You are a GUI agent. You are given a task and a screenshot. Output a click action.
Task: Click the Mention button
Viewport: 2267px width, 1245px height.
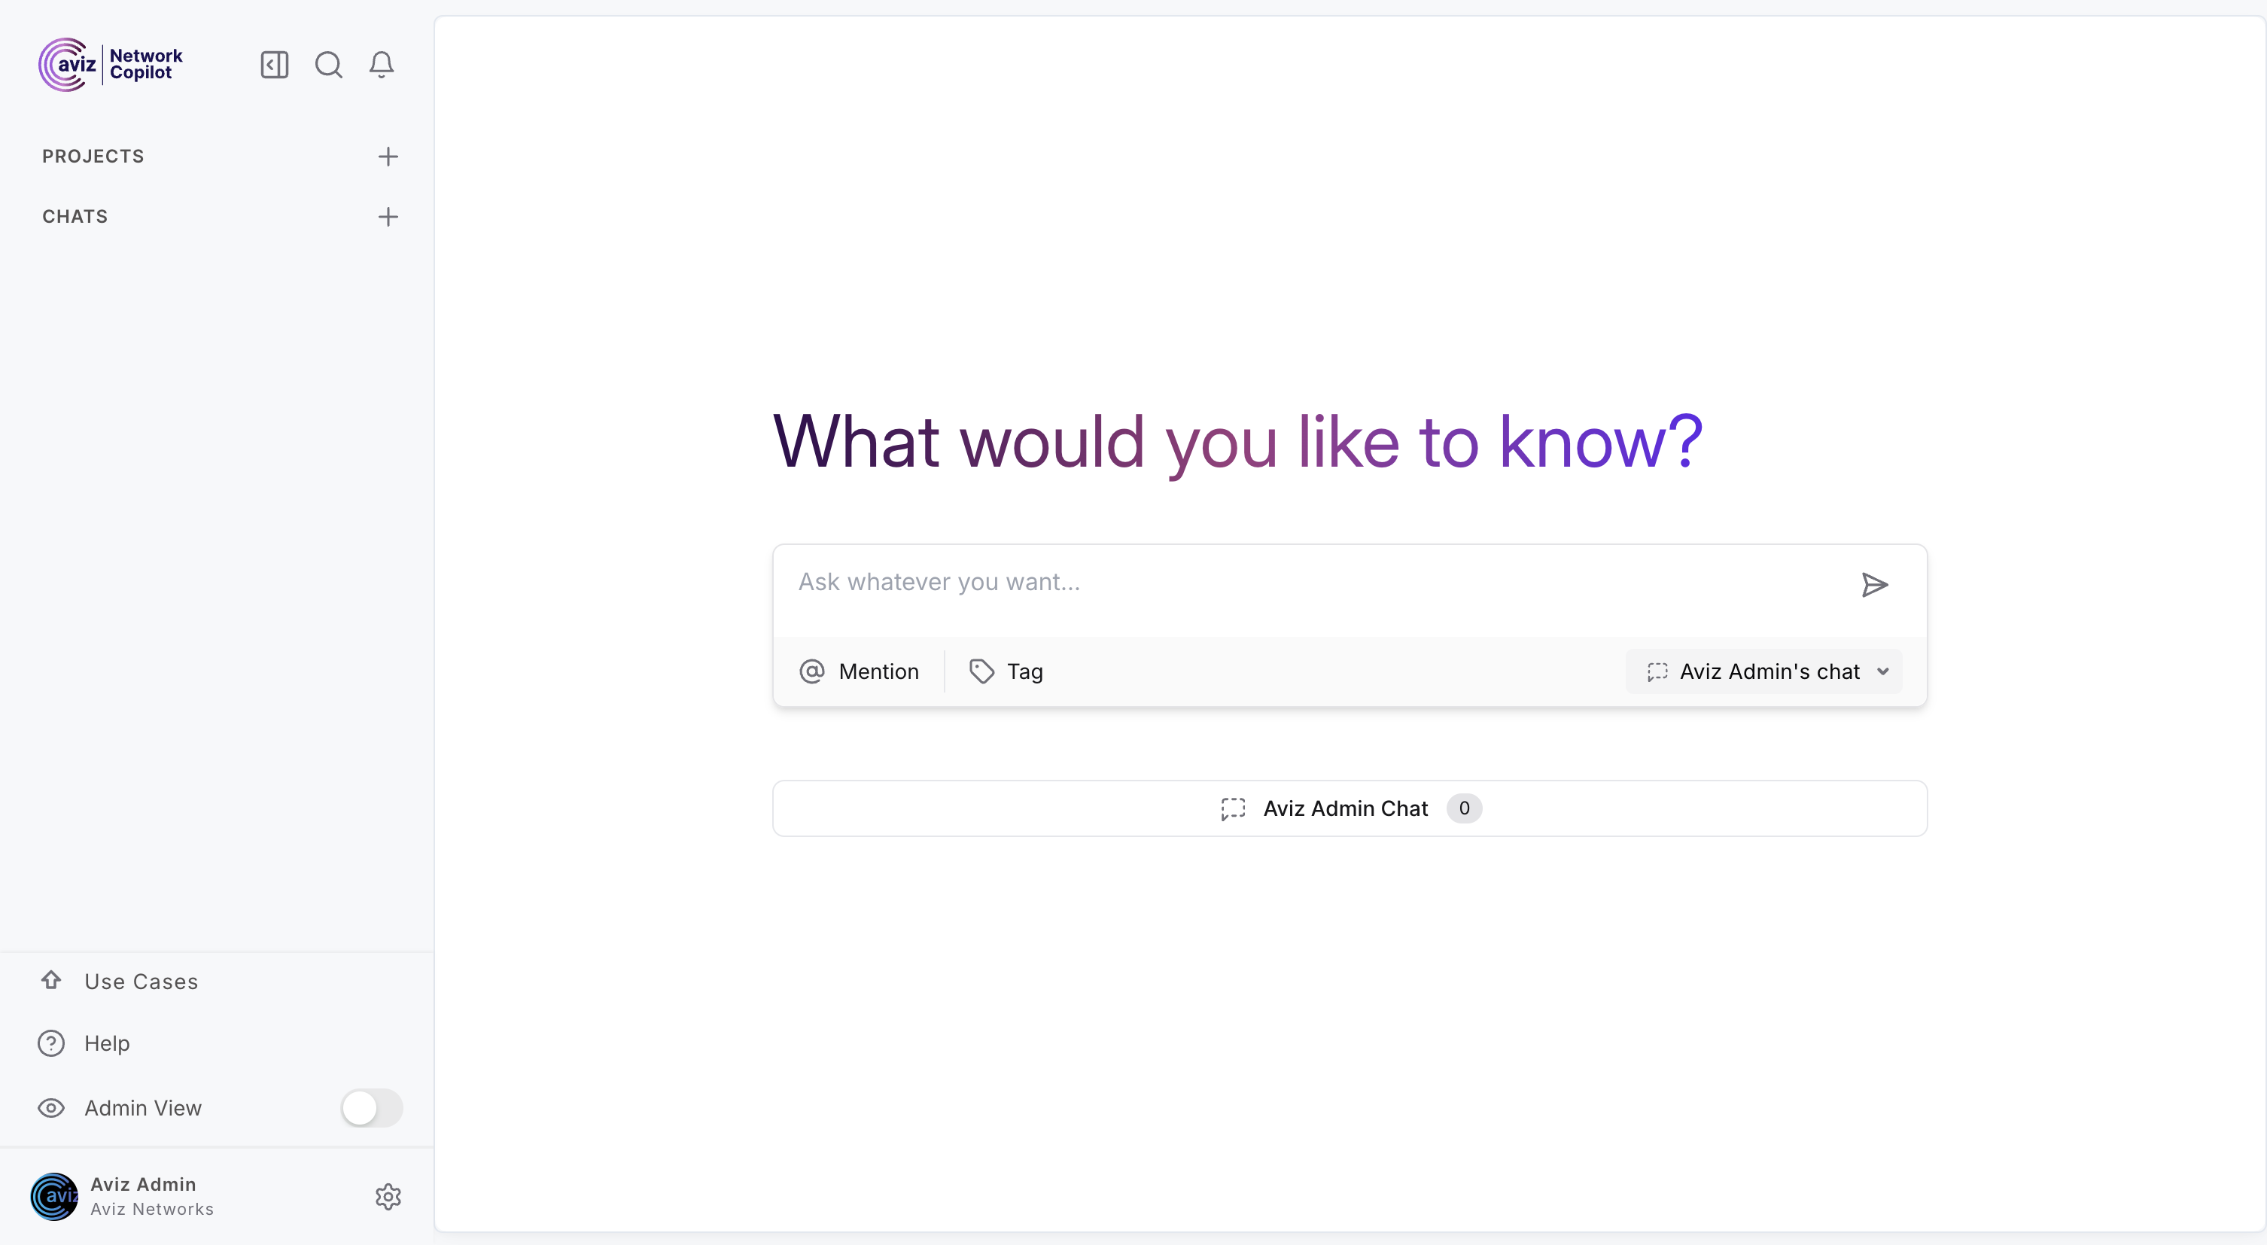[859, 671]
